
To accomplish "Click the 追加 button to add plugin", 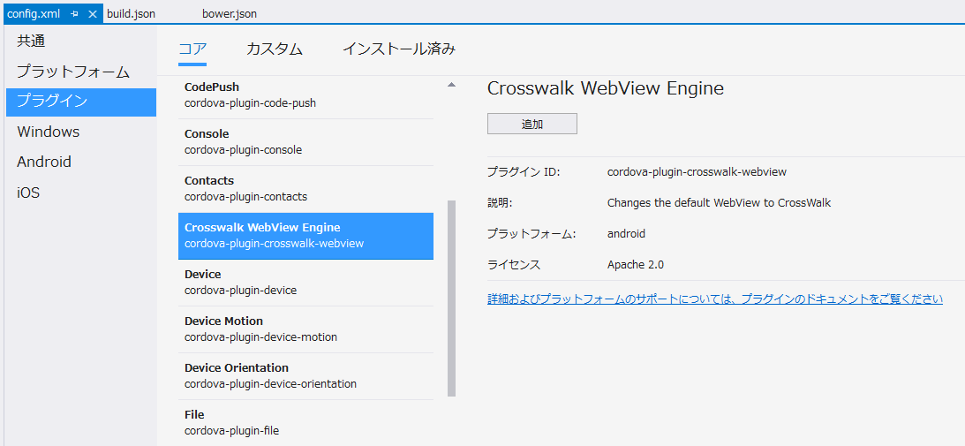I will [x=532, y=124].
